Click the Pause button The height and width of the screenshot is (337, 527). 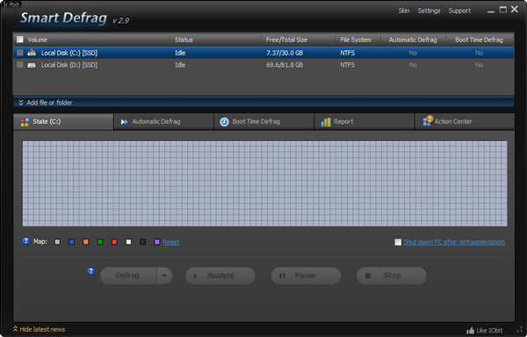click(x=306, y=275)
